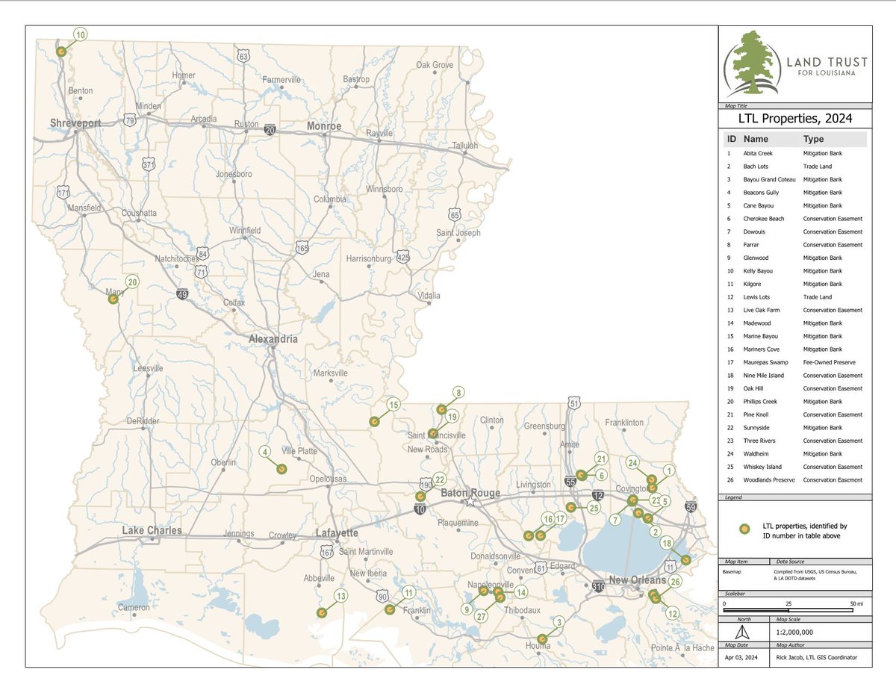Click the map title 'LTL Properties, 2024'
This screenshot has width=896, height=693.
pos(795,118)
